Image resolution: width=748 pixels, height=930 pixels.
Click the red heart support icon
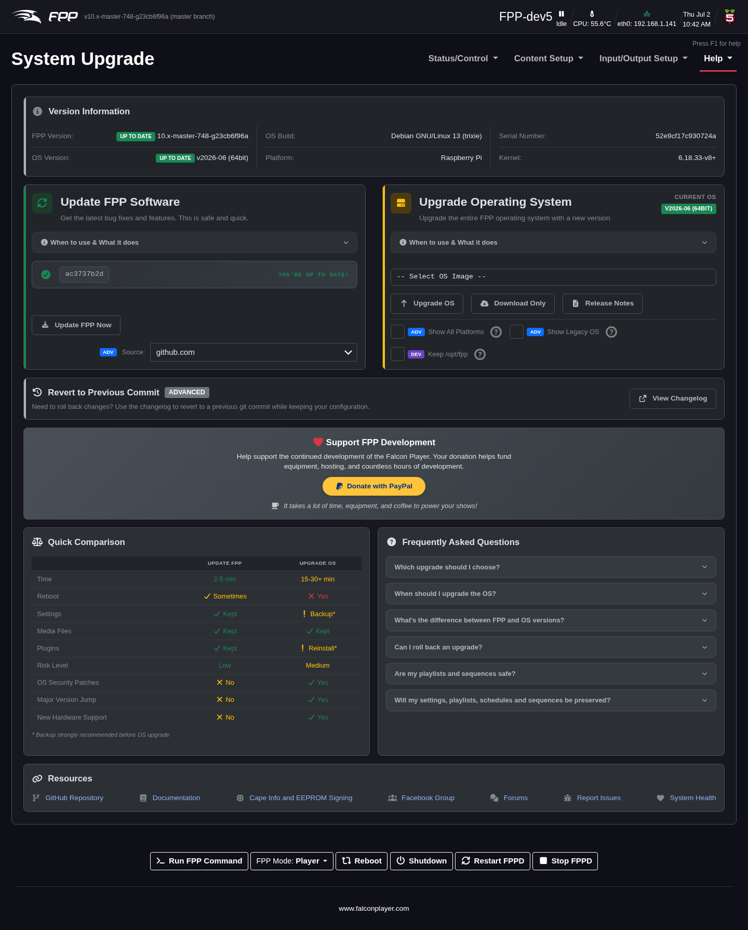pyautogui.click(x=318, y=442)
